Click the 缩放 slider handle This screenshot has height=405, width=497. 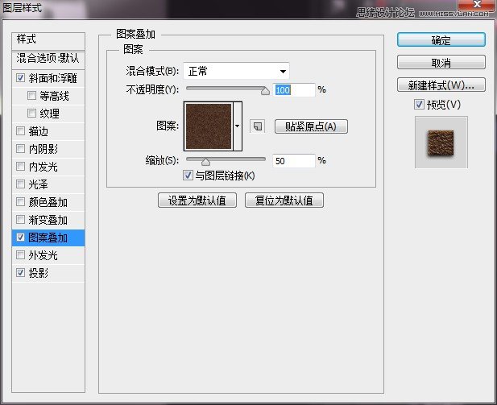pyautogui.click(x=205, y=162)
